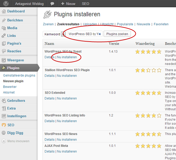Open Instellingen menu item
This screenshot has width=176, height=160.
pyautogui.click(x=17, y=116)
